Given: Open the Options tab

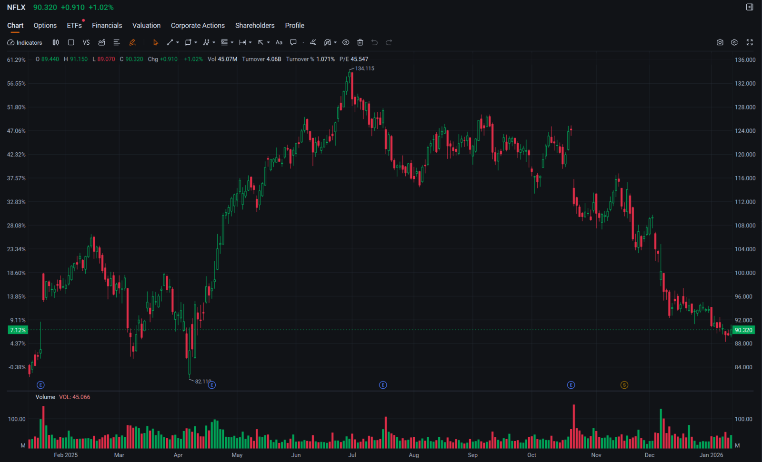Looking at the screenshot, I should pyautogui.click(x=45, y=26).
